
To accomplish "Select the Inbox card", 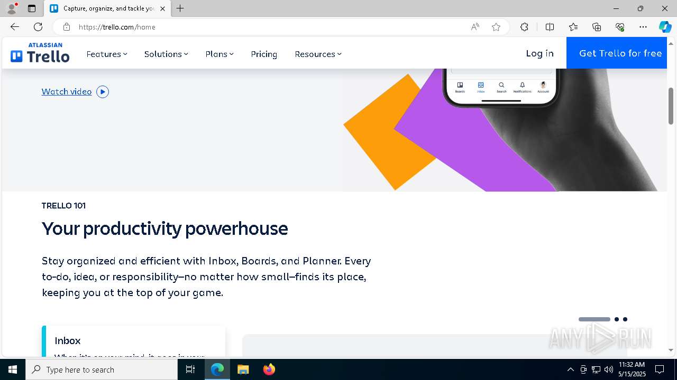I will [x=134, y=341].
